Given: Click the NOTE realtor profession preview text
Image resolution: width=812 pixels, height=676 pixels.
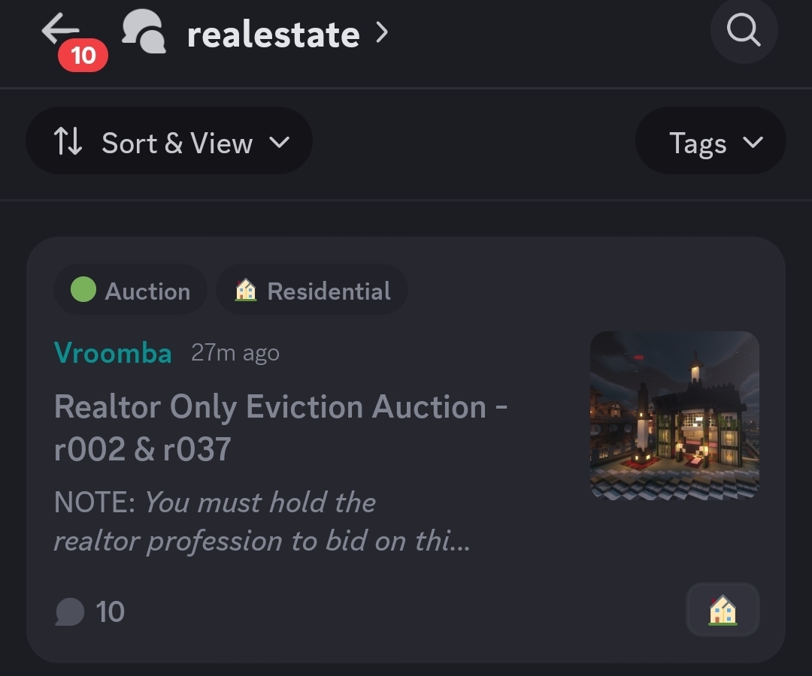Looking at the screenshot, I should 262,521.
